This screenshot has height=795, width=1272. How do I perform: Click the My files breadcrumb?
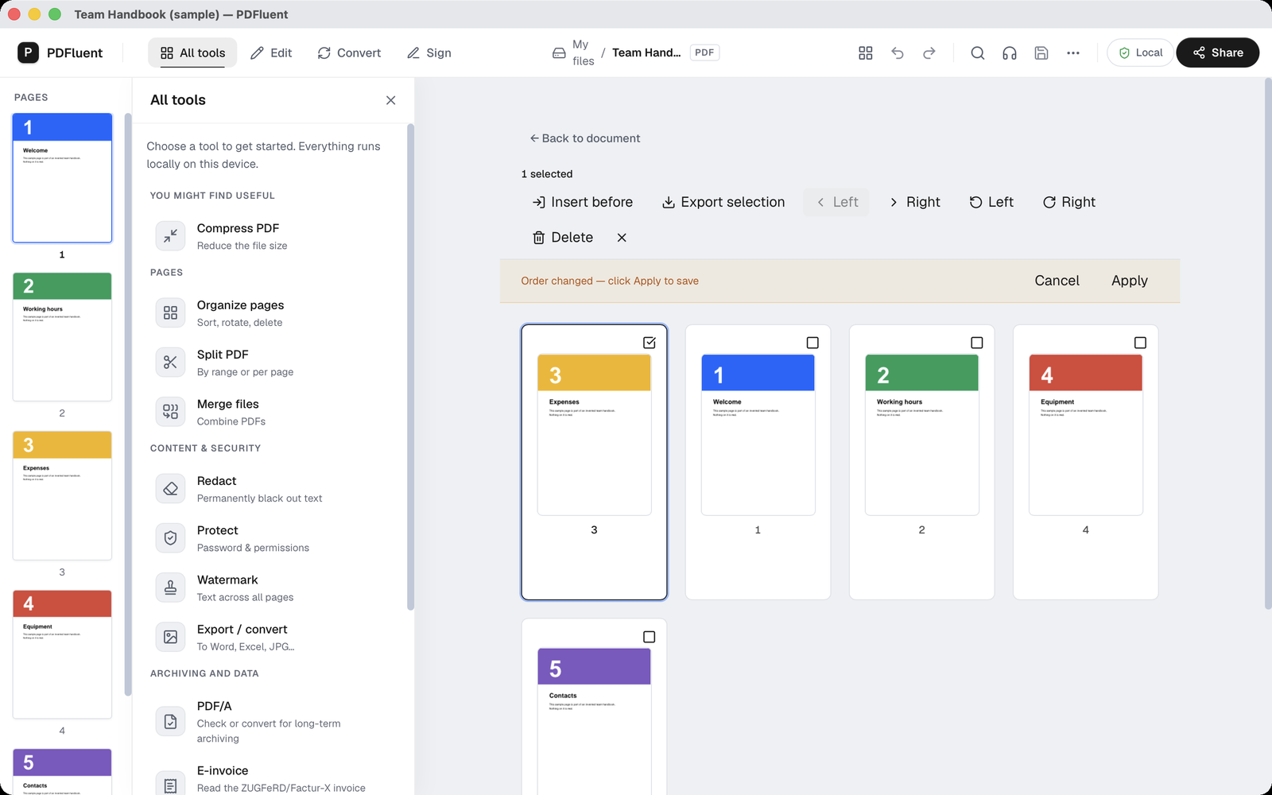tap(583, 52)
